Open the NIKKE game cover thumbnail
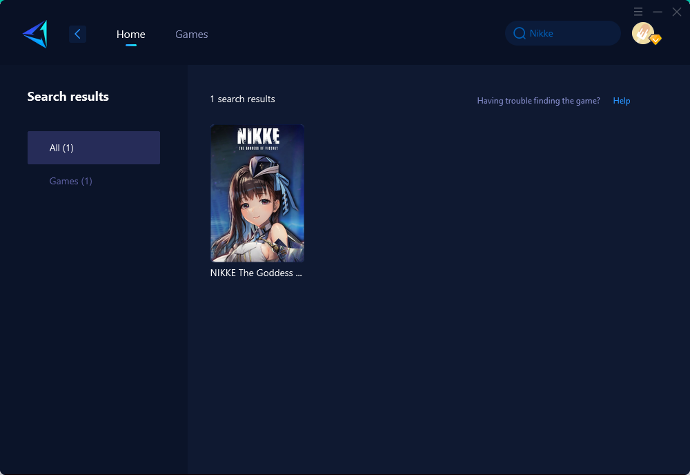The image size is (690, 475). click(x=257, y=193)
